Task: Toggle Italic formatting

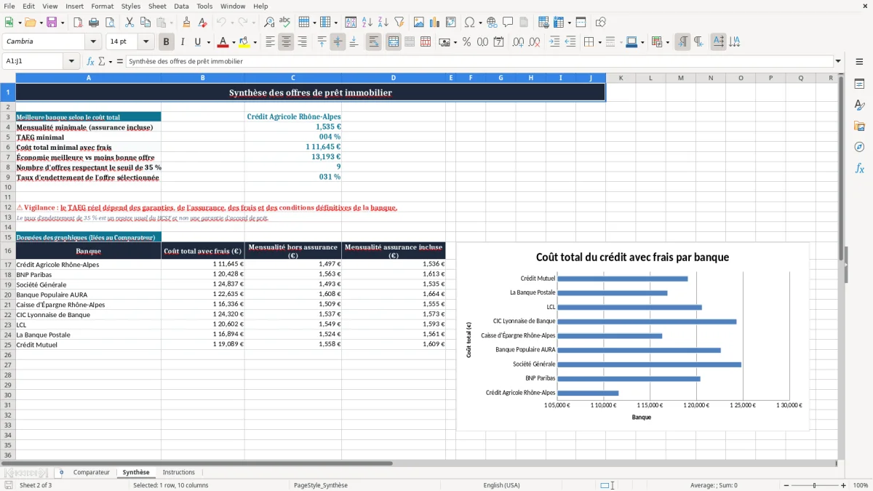Action: 183,42
